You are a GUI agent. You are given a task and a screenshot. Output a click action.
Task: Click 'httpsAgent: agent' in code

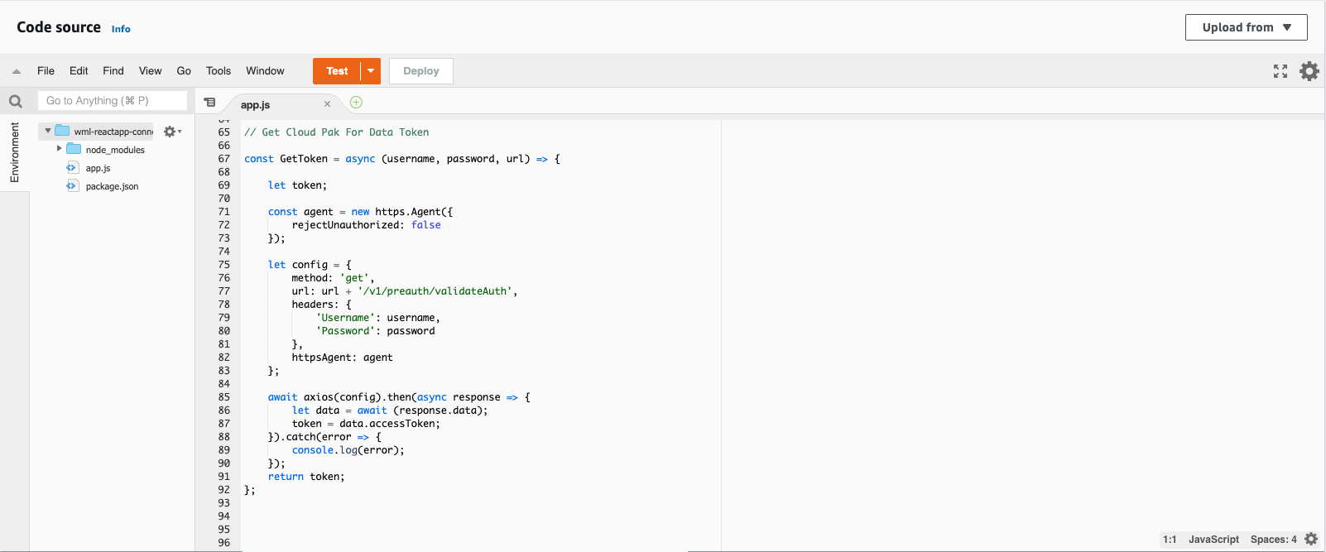point(342,358)
